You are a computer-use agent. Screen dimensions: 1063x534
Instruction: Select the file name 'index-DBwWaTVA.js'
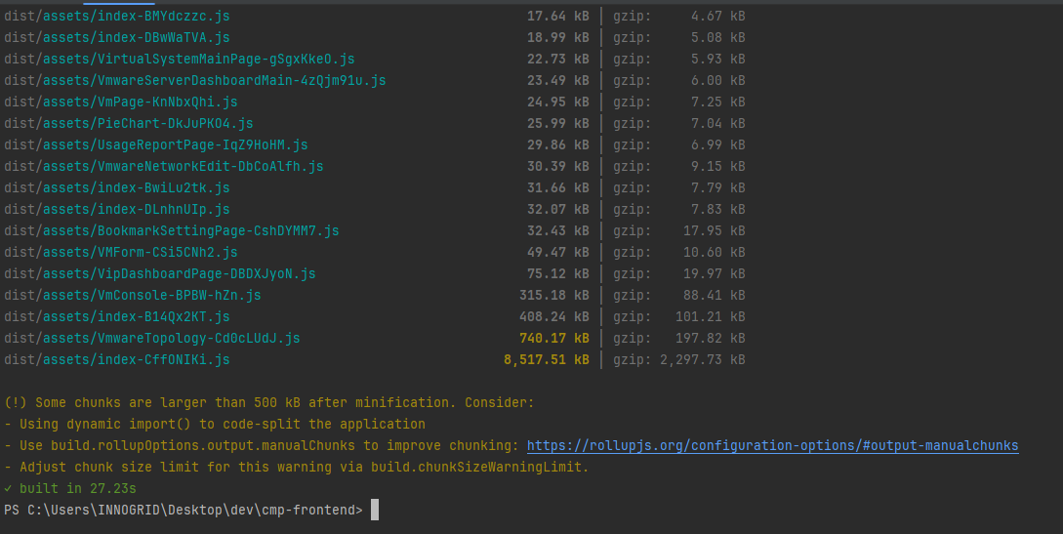pyautogui.click(x=163, y=37)
